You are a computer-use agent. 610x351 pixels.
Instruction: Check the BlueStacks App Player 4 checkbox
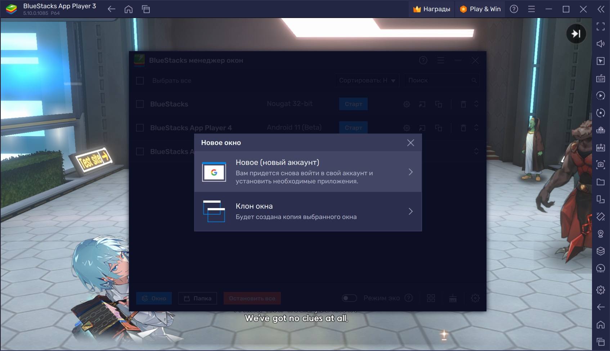pyautogui.click(x=140, y=128)
